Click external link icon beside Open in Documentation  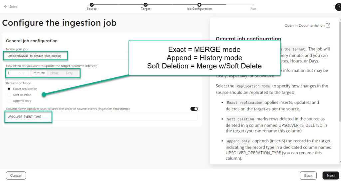(x=328, y=25)
